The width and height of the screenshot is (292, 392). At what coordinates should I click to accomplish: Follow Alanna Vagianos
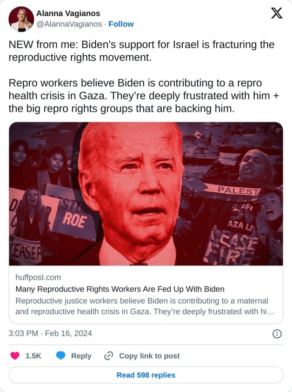121,24
